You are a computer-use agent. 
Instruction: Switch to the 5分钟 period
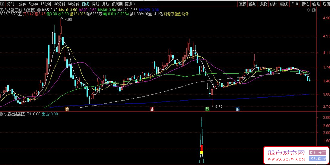pyautogui.click(x=33, y=4)
